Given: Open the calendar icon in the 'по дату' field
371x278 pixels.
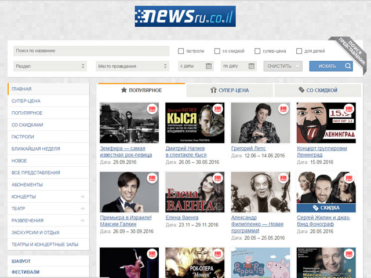Looking at the screenshot, I should tap(252, 66).
